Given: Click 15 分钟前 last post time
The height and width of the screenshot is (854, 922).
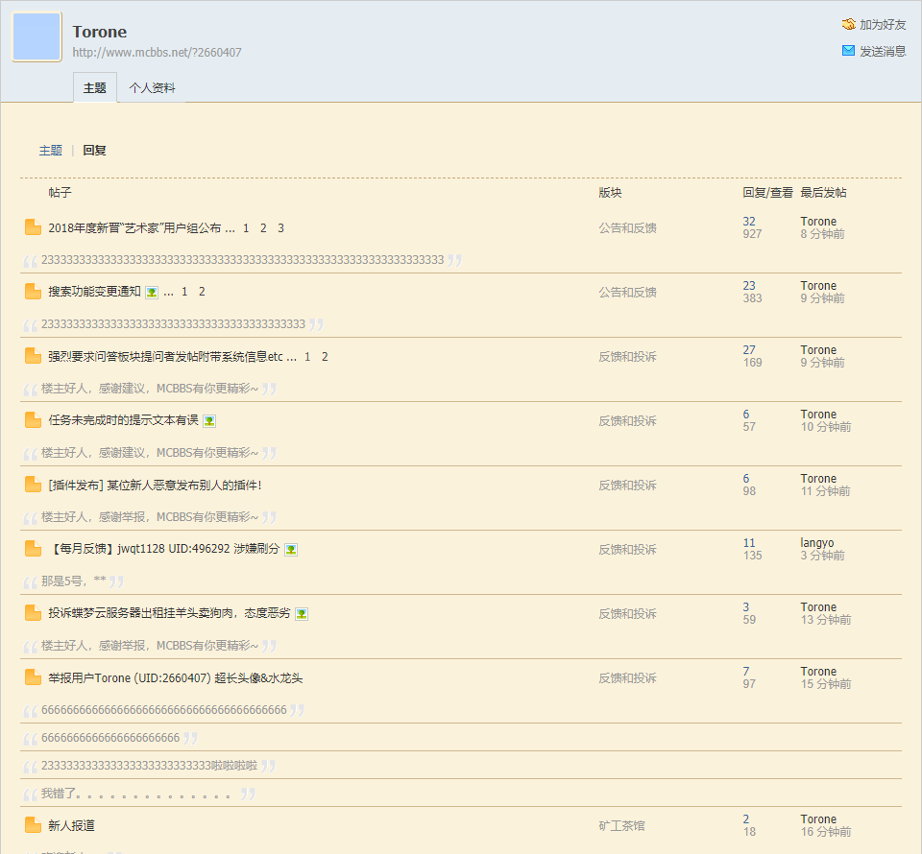Looking at the screenshot, I should tap(826, 683).
